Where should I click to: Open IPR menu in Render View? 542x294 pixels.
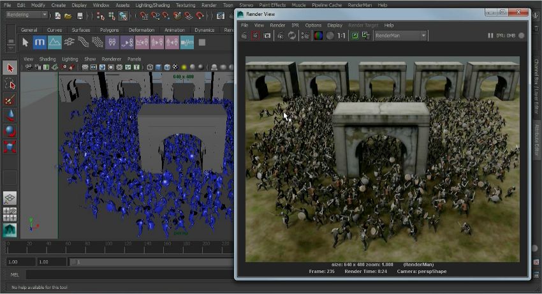295,26
